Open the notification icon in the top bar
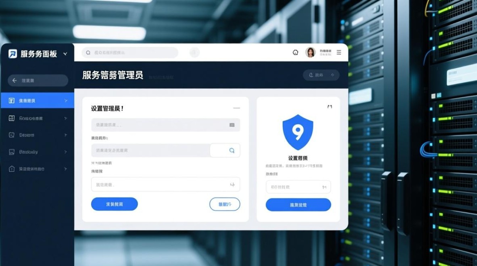The height and width of the screenshot is (266, 477). (x=295, y=52)
